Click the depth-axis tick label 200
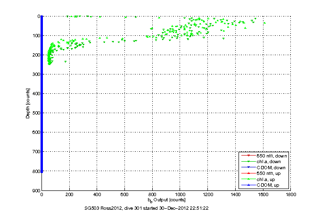This screenshot has height=214, width=321. (36, 55)
